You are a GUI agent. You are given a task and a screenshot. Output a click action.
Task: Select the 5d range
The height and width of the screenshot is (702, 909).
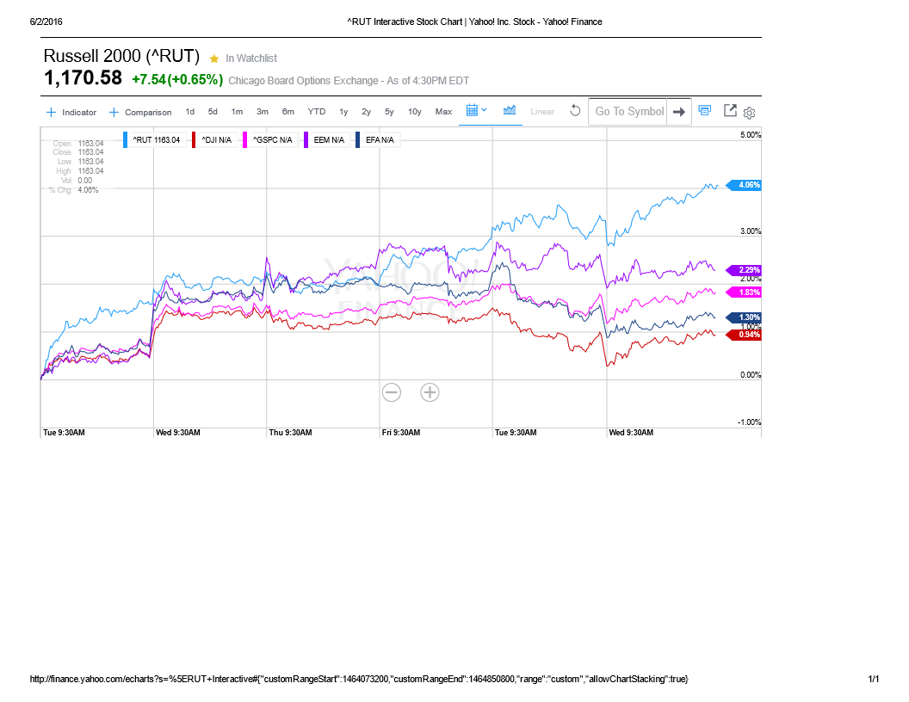(213, 112)
